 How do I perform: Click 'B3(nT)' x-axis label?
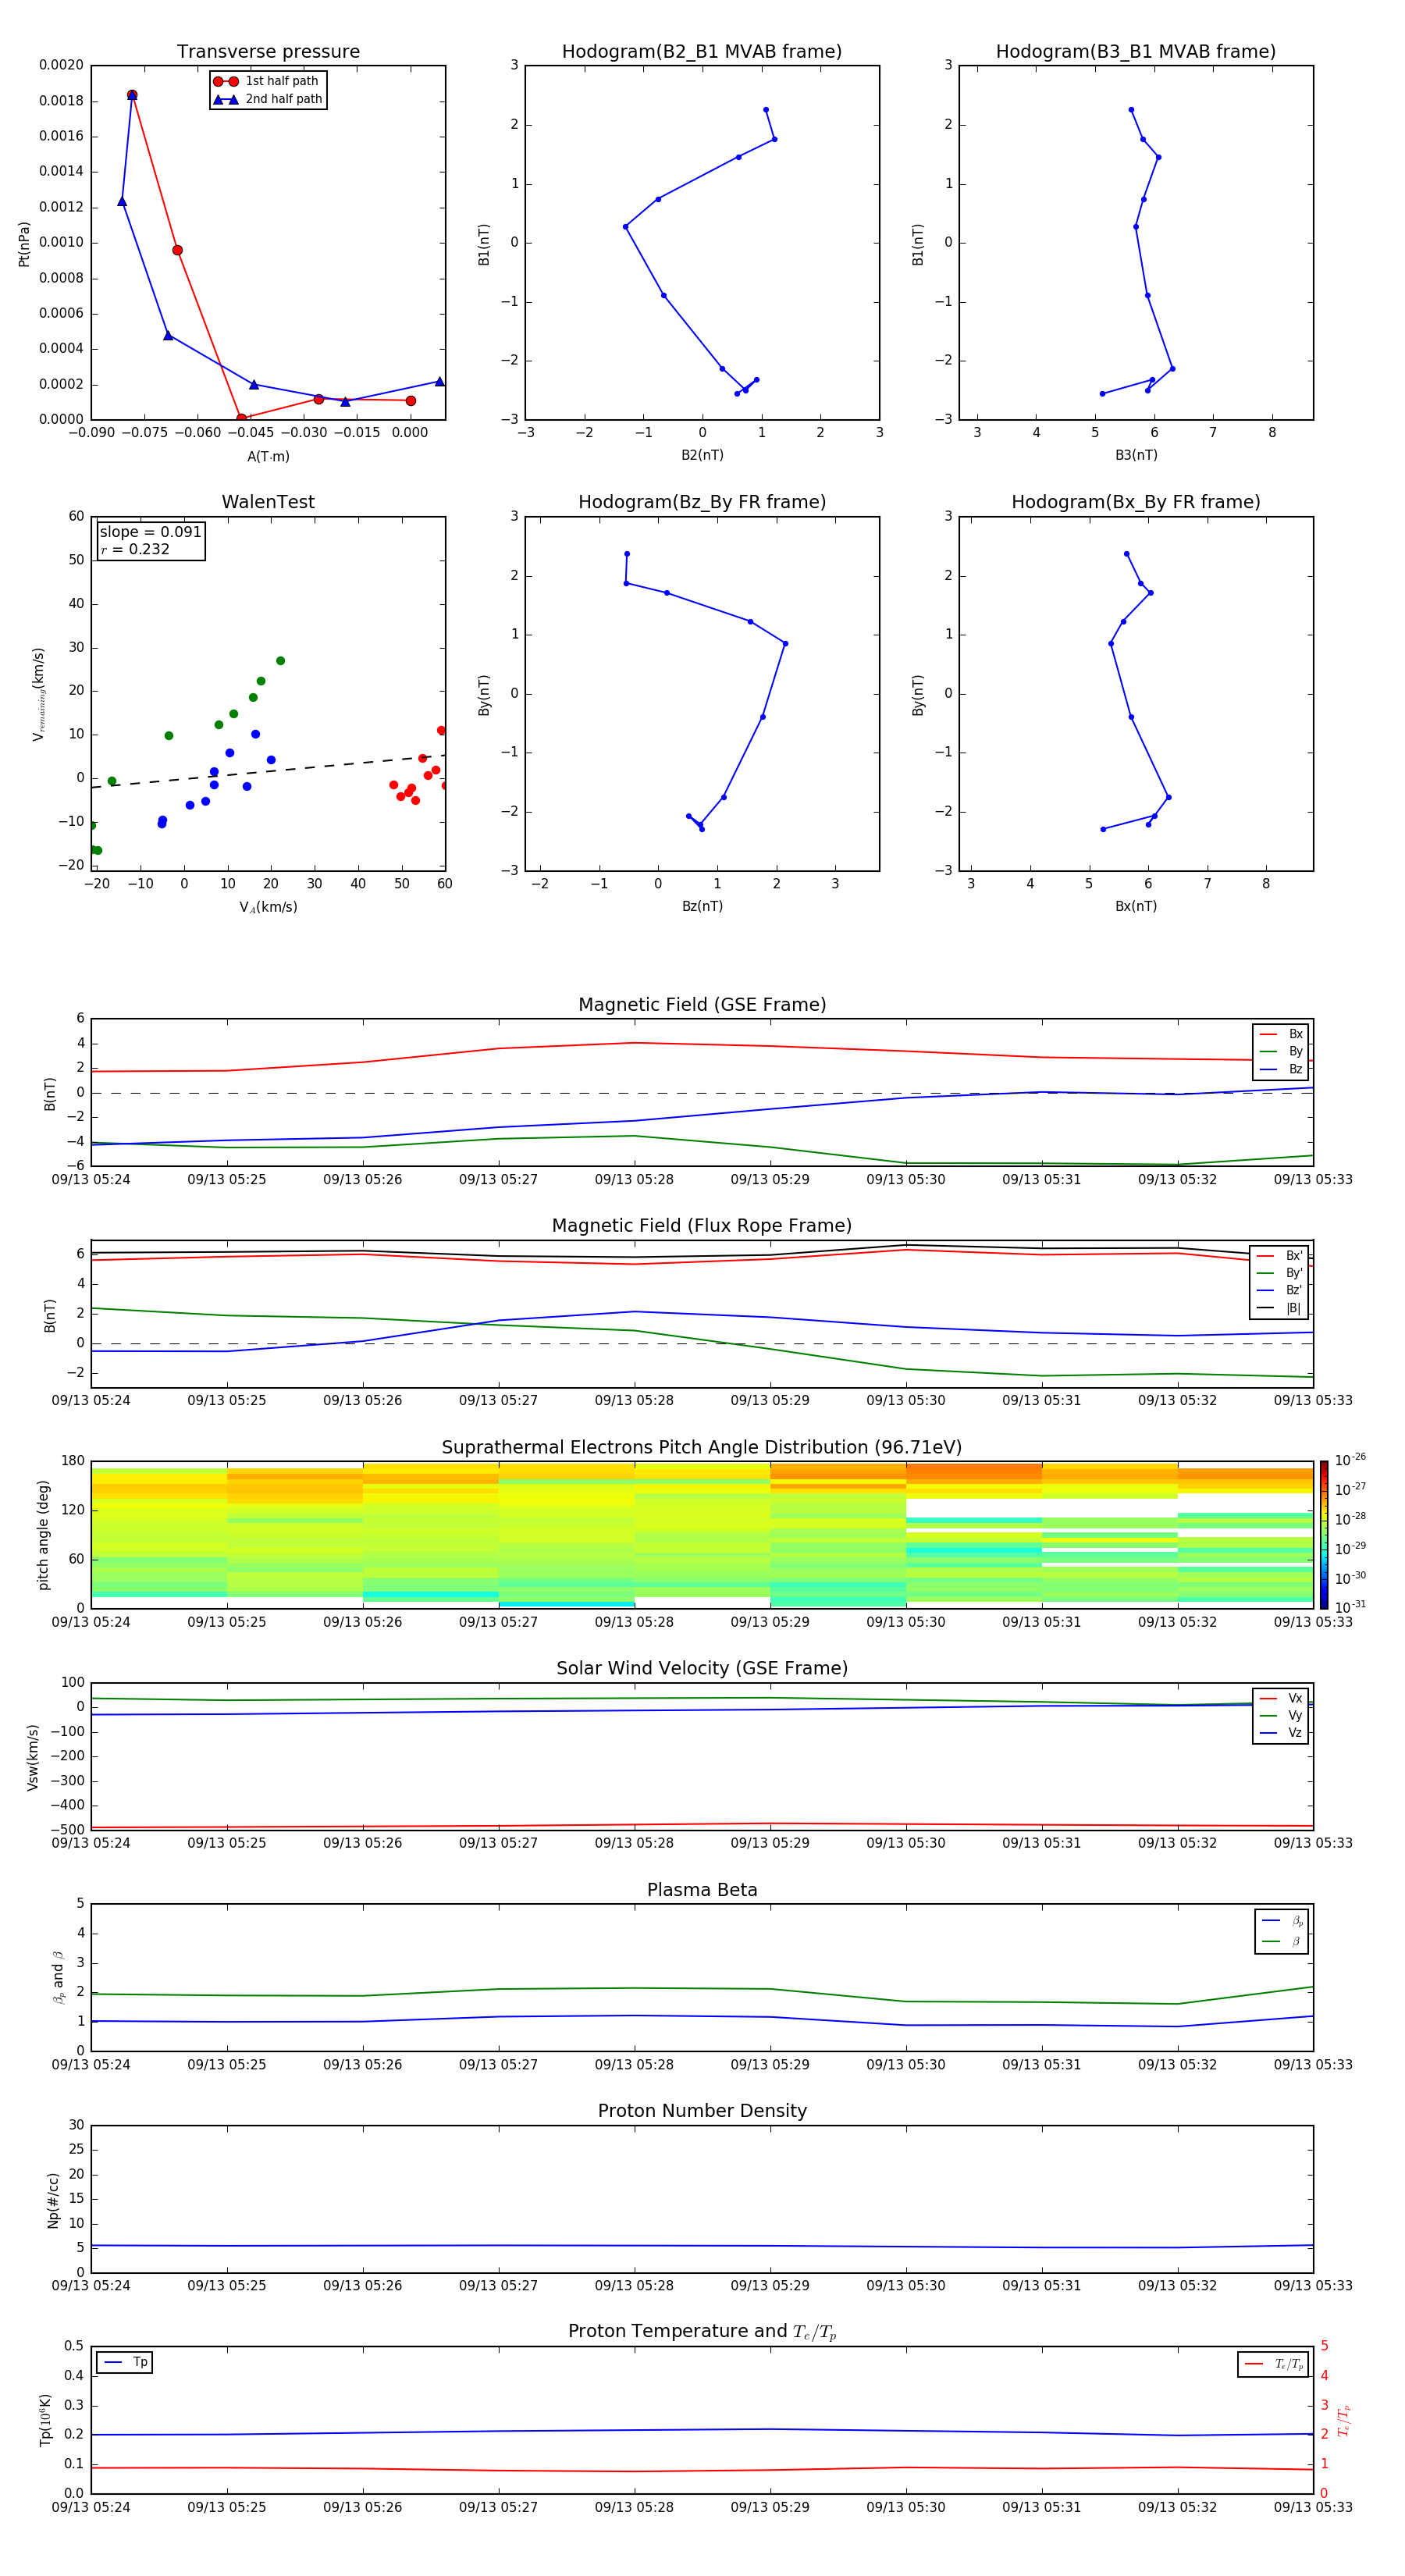[x=1136, y=455]
